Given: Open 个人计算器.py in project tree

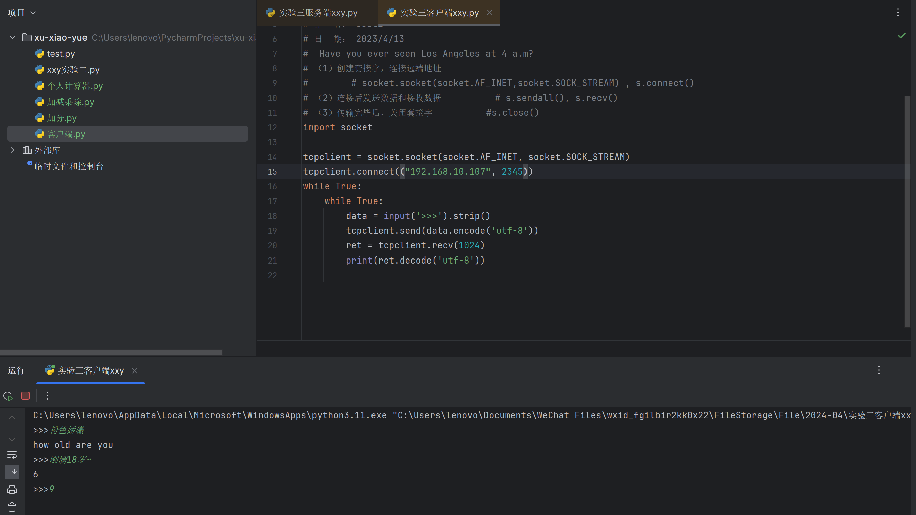Looking at the screenshot, I should (75, 86).
